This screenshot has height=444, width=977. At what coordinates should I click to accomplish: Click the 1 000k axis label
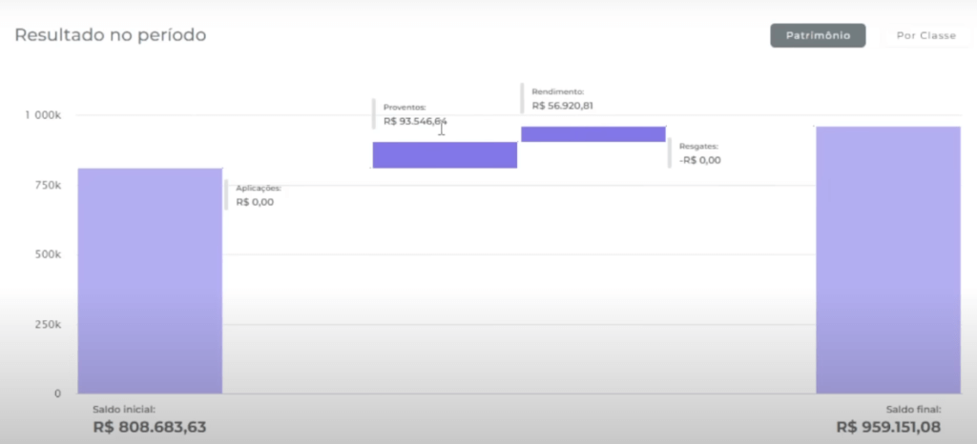coord(43,115)
